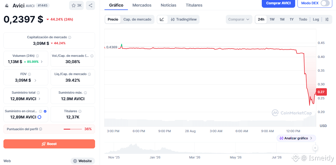336x165 pixels.
Task: Click the circulating supply circle progress icon
Action: click(39, 117)
